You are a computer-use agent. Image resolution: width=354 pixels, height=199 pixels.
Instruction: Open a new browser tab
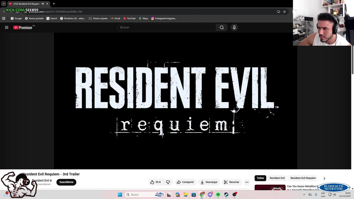[x=54, y=4]
